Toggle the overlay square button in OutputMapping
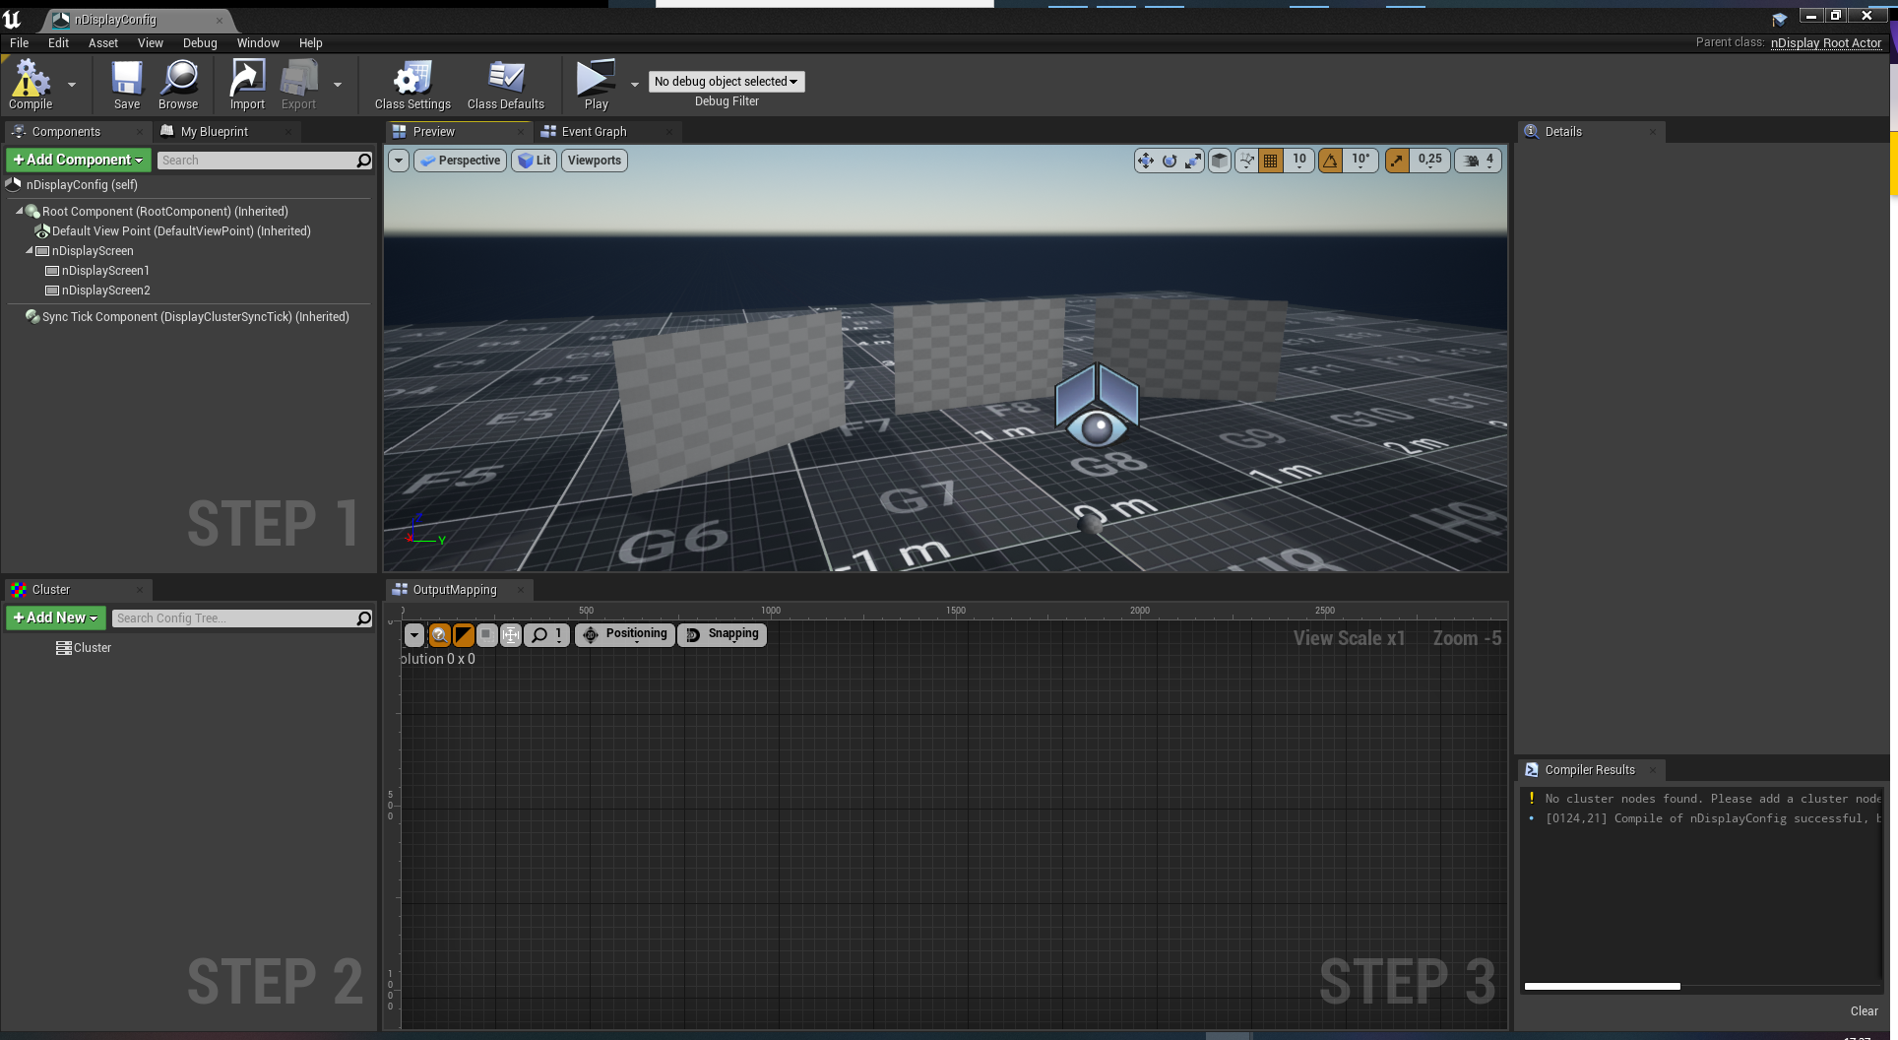Screen dimensions: 1898x1040 [x=486, y=635]
